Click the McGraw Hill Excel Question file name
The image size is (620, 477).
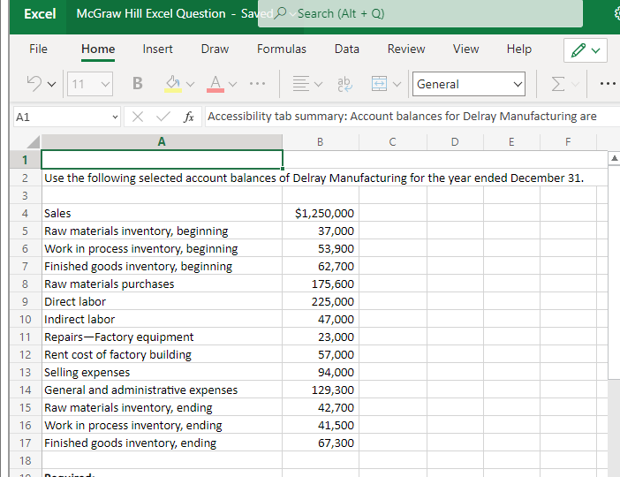point(151,14)
